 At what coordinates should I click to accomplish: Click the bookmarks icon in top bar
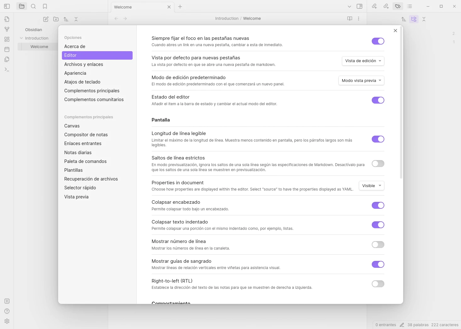45,6
